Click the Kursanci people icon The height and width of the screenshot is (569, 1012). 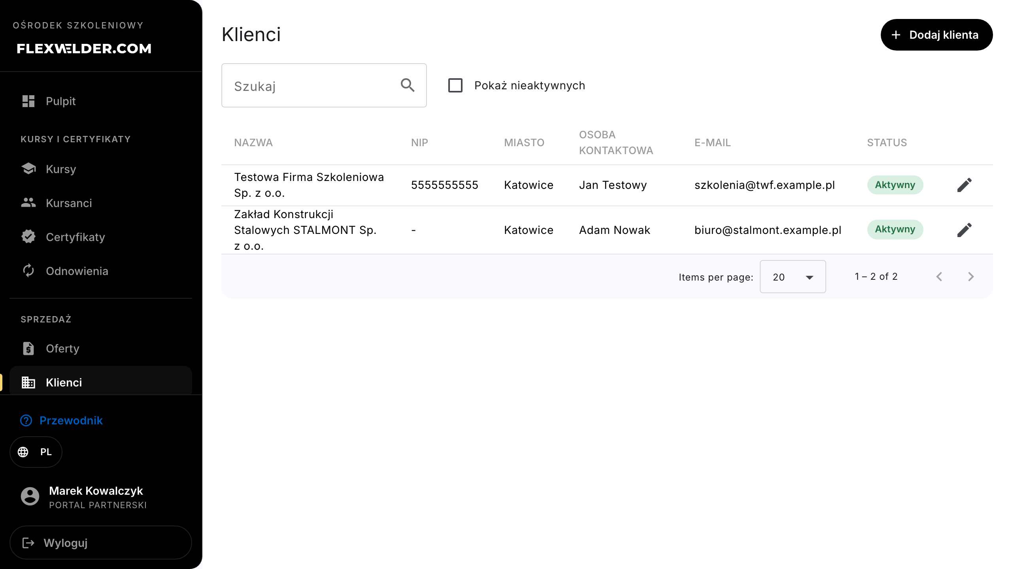point(28,203)
